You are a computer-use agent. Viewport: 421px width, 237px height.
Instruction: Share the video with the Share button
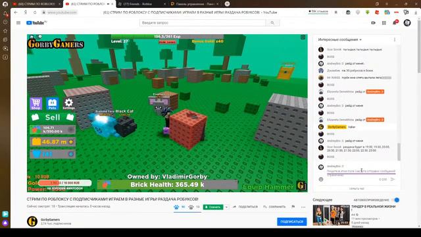pyautogui.click(x=245, y=207)
